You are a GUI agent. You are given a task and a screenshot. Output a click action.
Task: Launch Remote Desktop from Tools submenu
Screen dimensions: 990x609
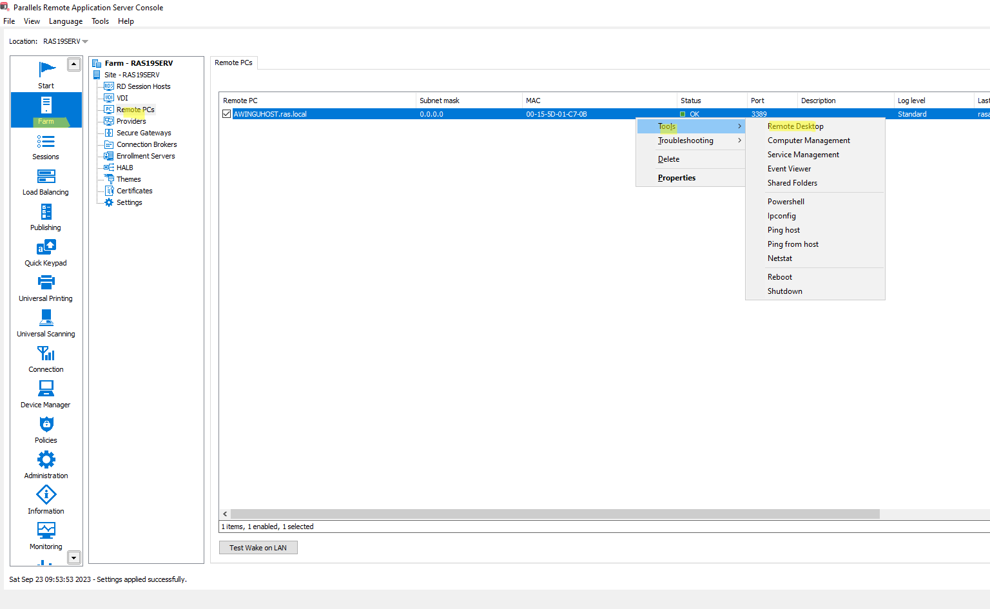(x=815, y=126)
